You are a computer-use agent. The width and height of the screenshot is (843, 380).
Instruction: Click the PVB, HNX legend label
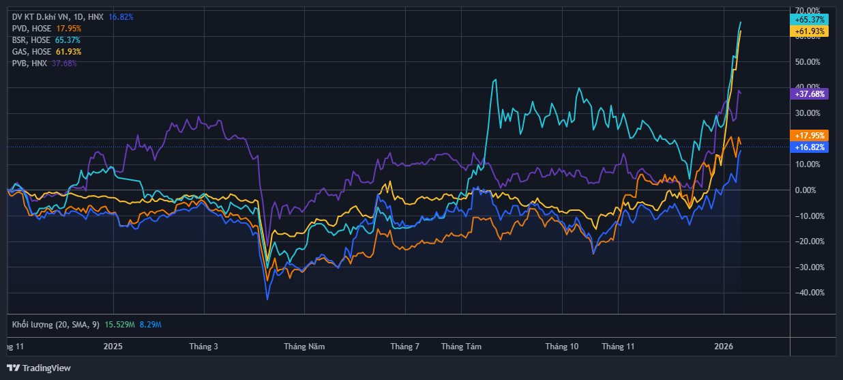30,63
